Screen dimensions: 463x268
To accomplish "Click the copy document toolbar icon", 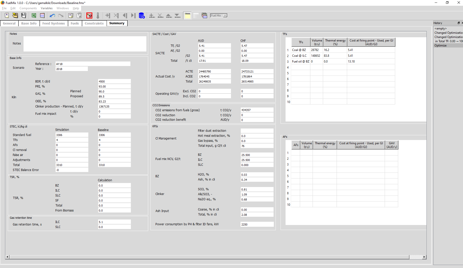I will click(x=71, y=15).
